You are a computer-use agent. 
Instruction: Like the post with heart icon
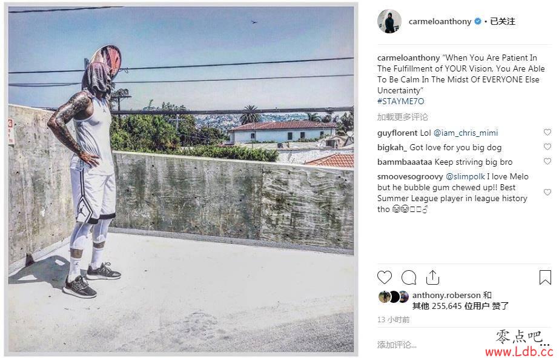385,277
